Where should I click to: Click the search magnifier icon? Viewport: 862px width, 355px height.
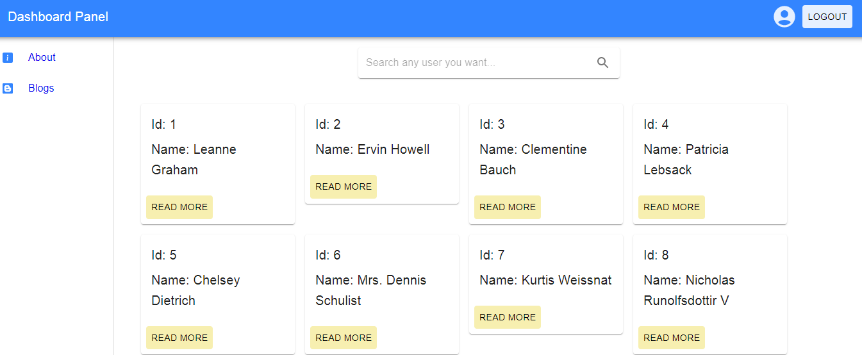tap(602, 63)
